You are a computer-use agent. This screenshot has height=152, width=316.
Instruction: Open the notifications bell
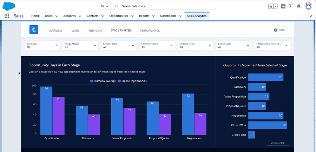tap(299, 6)
